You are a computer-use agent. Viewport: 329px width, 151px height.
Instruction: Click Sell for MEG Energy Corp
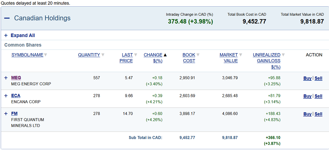click(x=319, y=78)
